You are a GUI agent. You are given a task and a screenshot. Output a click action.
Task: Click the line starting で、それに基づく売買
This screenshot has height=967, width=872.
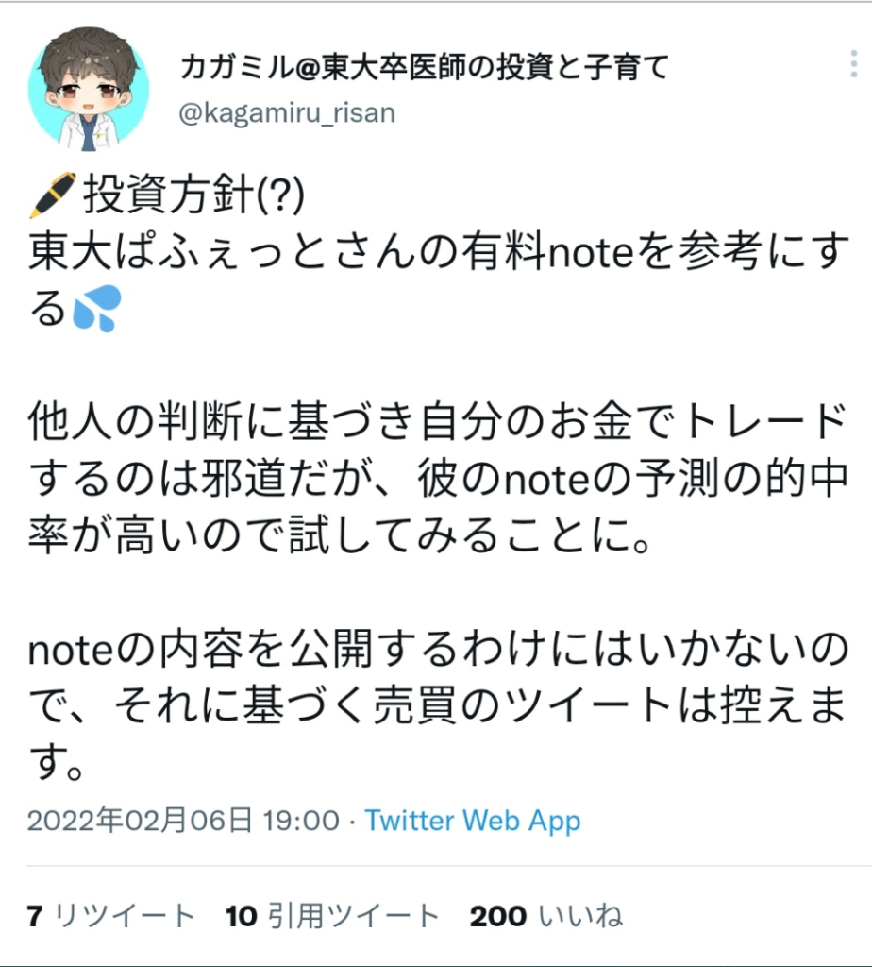click(439, 705)
